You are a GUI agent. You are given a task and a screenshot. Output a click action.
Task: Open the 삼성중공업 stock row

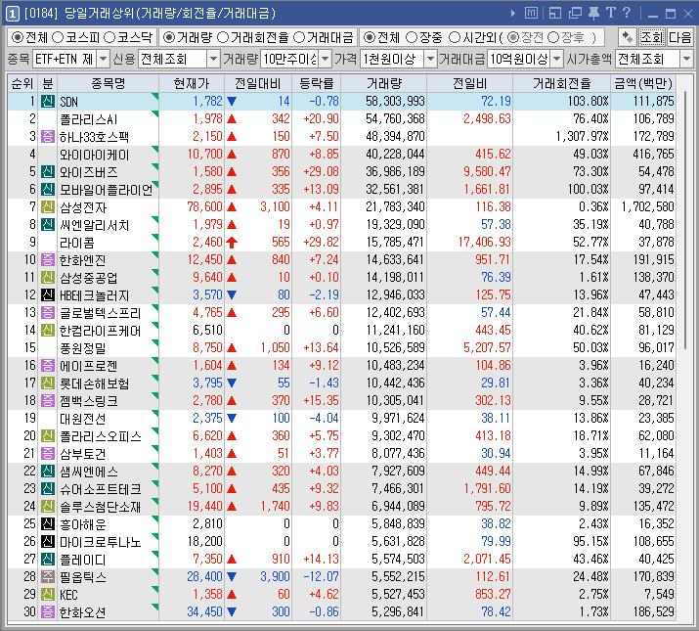tap(342, 278)
